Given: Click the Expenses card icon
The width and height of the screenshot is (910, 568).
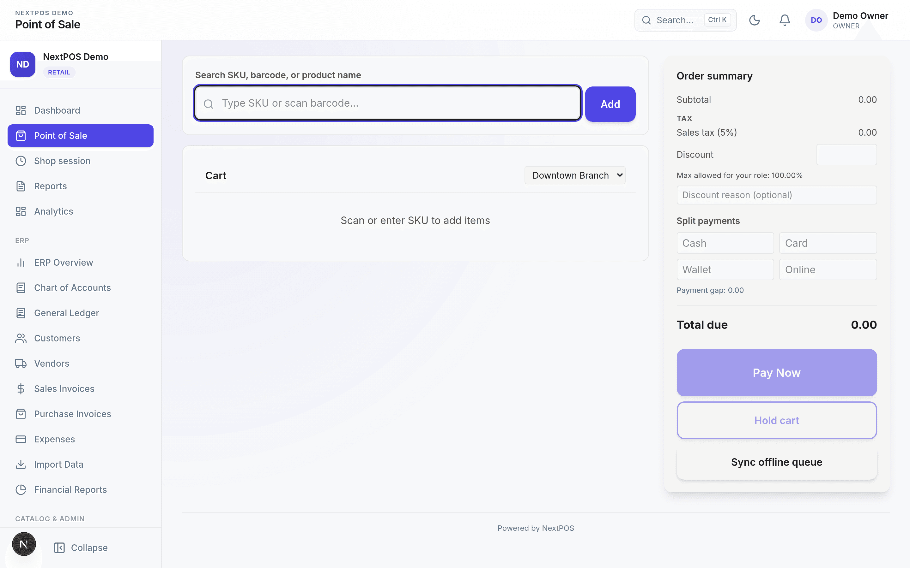Looking at the screenshot, I should pyautogui.click(x=21, y=439).
